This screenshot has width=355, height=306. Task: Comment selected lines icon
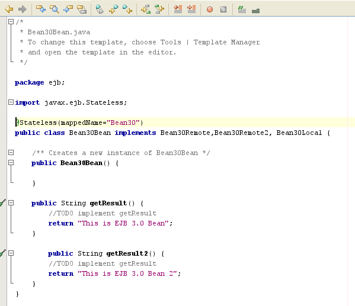242,9
